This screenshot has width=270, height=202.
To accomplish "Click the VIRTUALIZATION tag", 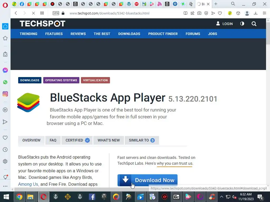I will pyautogui.click(x=95, y=80).
